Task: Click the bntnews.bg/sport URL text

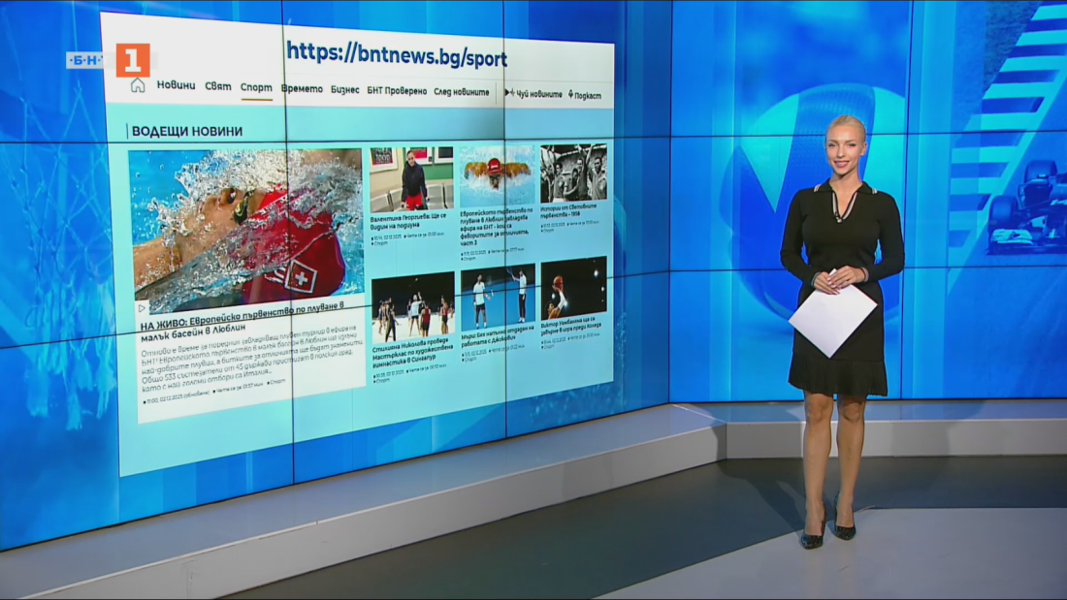Action: pyautogui.click(x=397, y=57)
